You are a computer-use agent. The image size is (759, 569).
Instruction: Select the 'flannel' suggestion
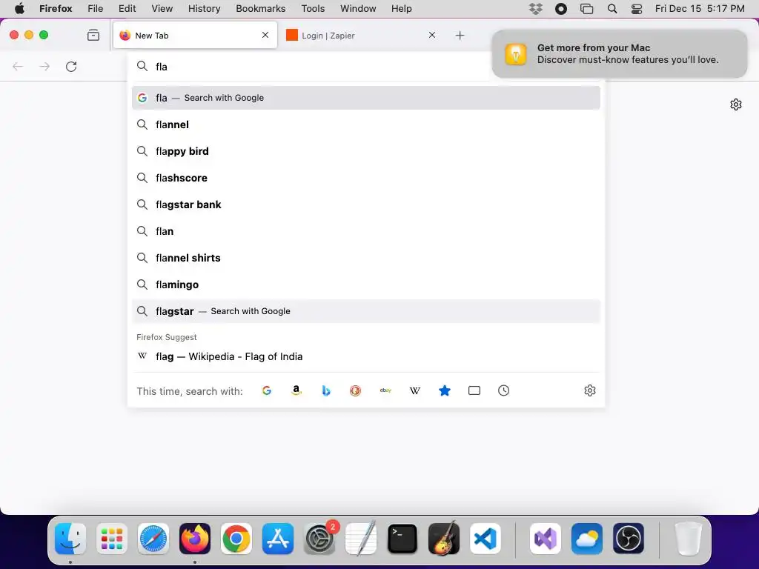pyautogui.click(x=366, y=124)
